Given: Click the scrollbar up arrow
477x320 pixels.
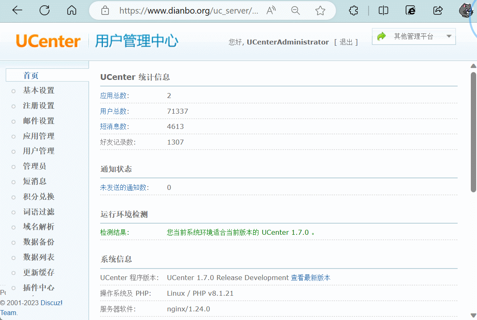Looking at the screenshot, I should click(x=473, y=66).
